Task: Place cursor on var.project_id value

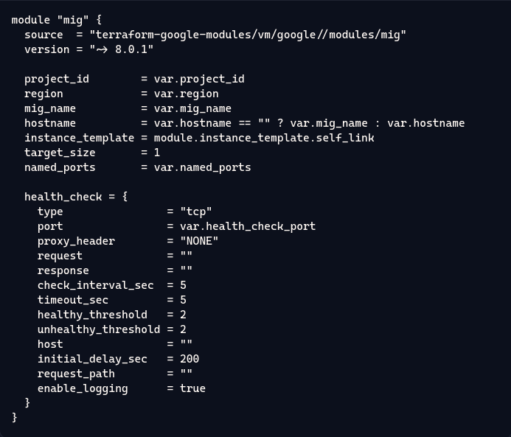Action: click(x=199, y=79)
